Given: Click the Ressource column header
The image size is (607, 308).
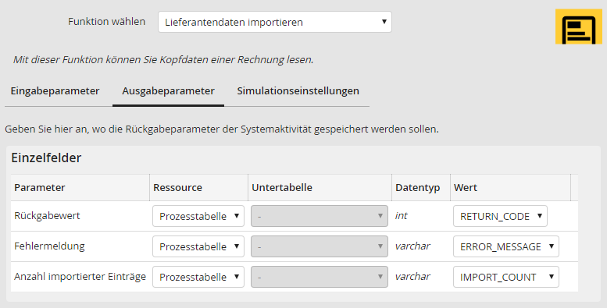Looking at the screenshot, I should pyautogui.click(x=177, y=187).
